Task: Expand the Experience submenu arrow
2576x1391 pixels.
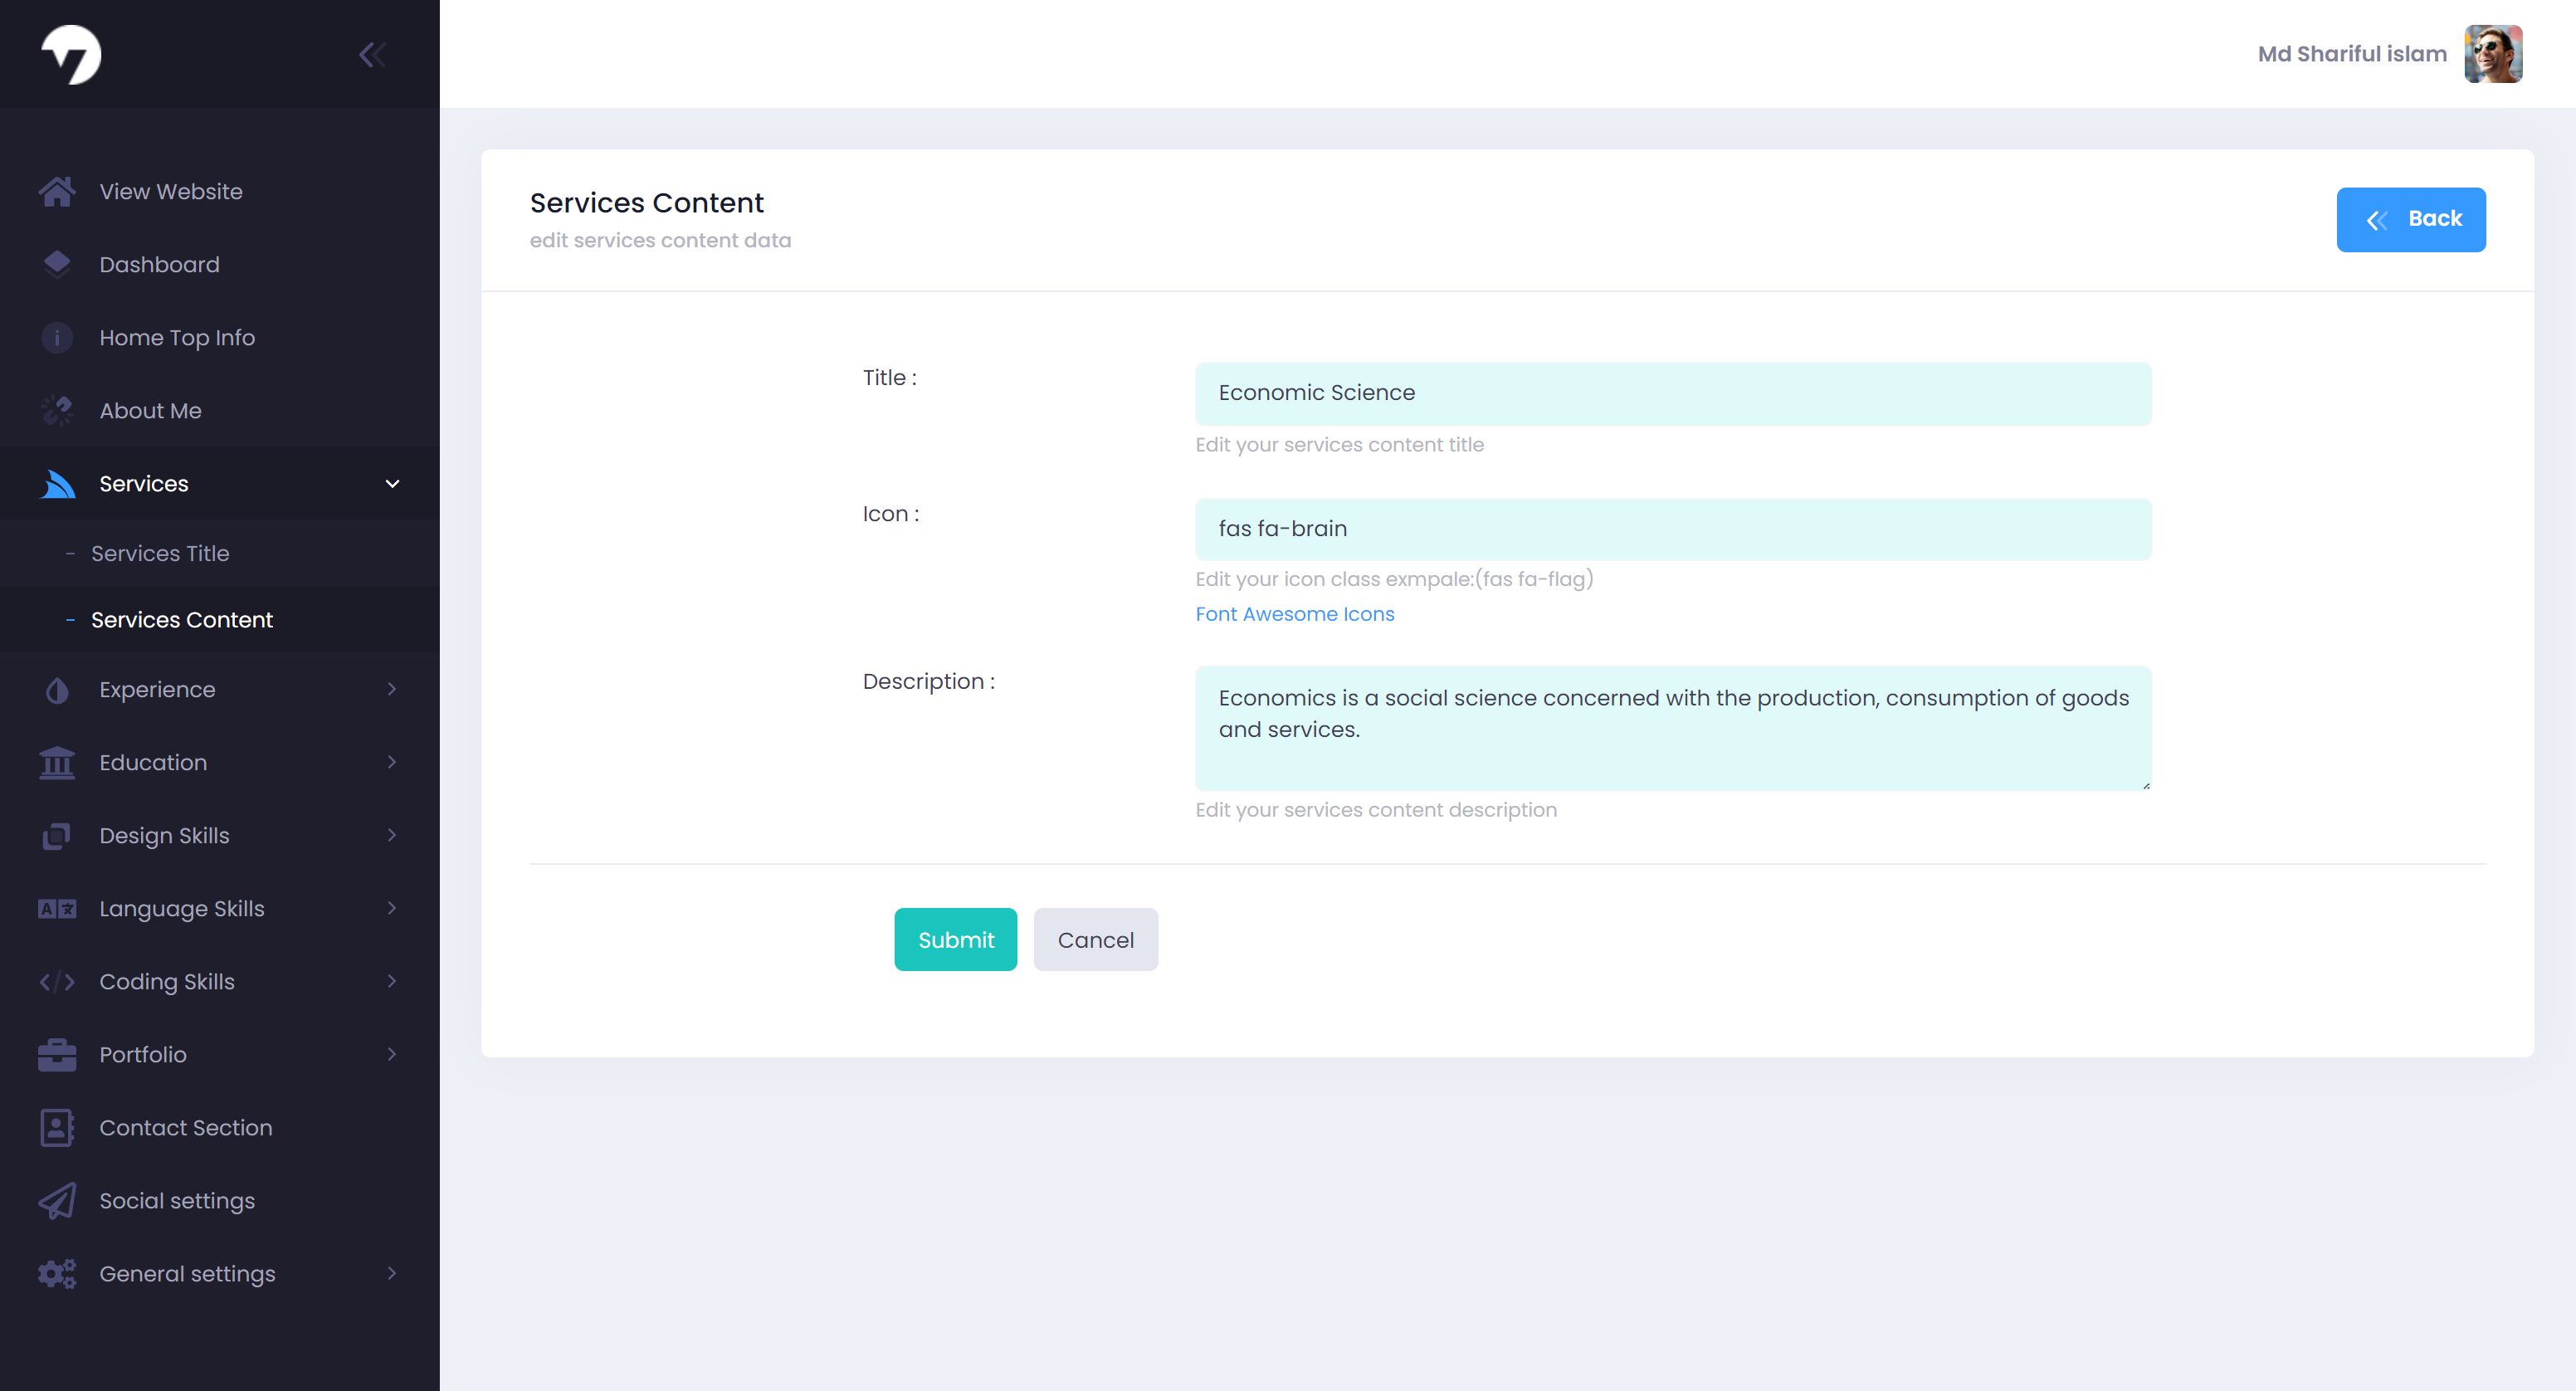Action: [392, 689]
